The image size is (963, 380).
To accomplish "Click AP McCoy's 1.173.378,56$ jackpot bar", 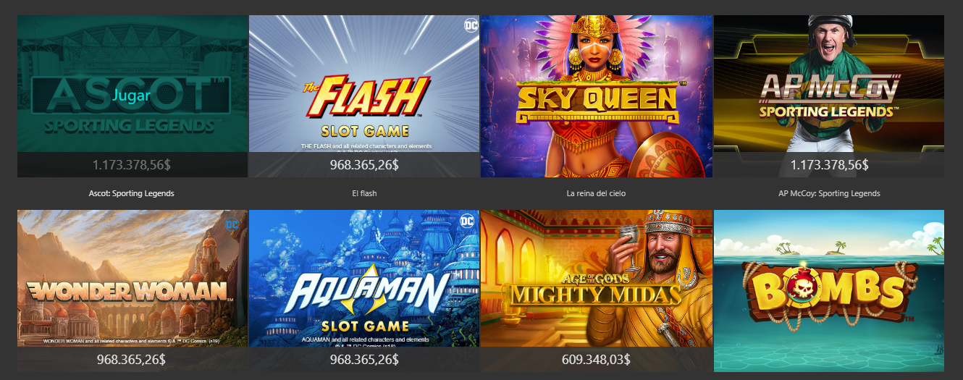I will 829,164.
